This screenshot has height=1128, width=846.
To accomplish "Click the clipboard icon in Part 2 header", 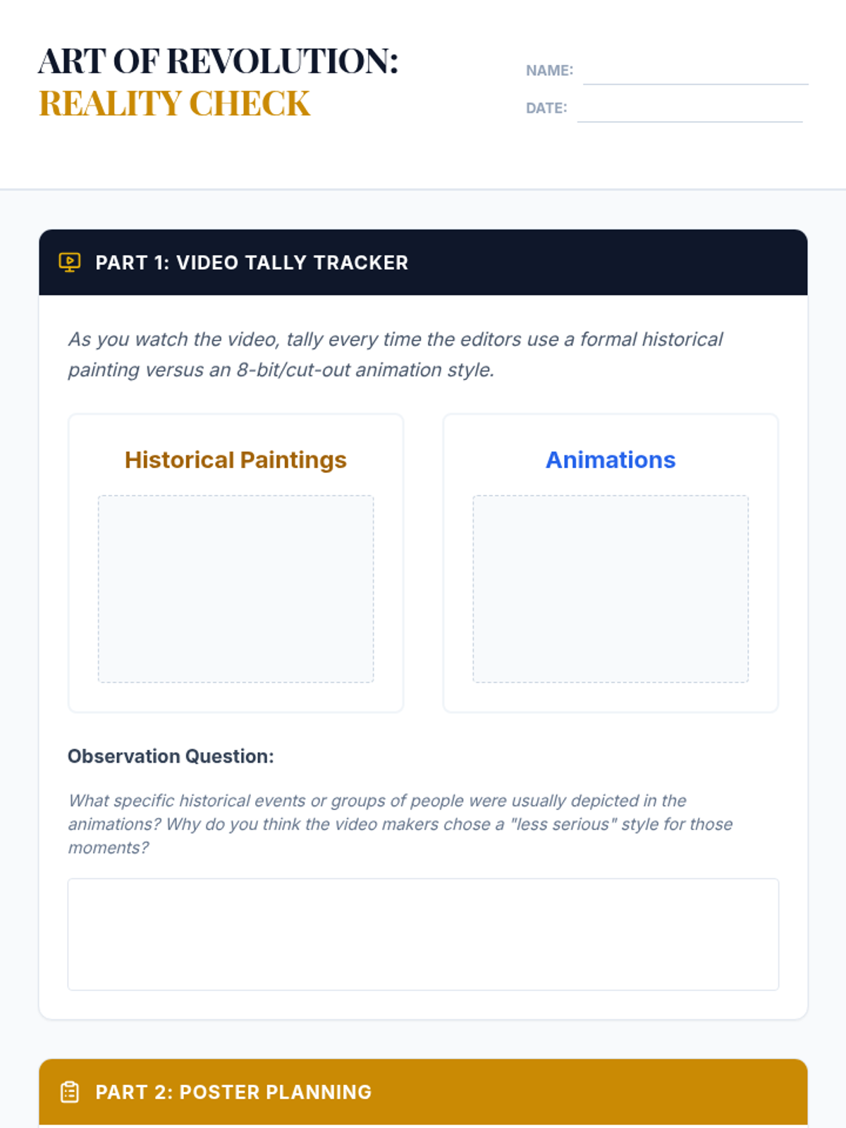I will point(69,1091).
